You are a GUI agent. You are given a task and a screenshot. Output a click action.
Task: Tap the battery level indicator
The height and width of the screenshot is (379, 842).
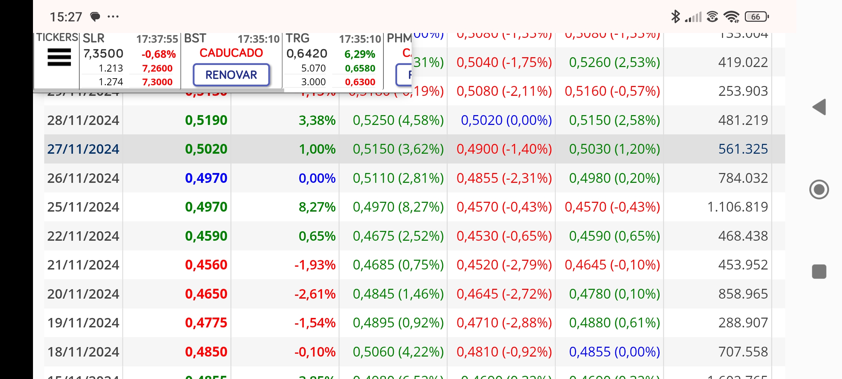[x=757, y=16]
